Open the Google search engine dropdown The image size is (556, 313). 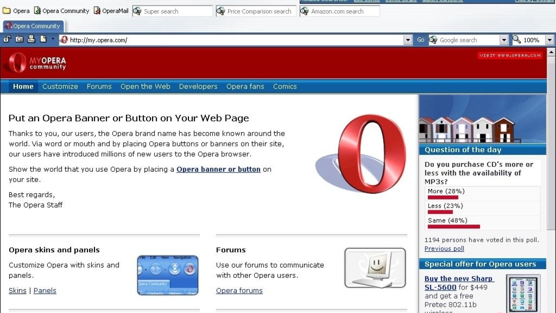504,40
